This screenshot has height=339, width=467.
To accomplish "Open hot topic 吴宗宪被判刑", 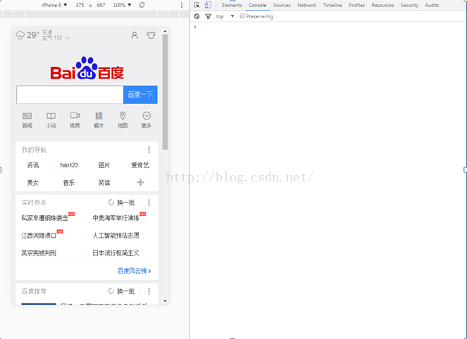I will [39, 253].
